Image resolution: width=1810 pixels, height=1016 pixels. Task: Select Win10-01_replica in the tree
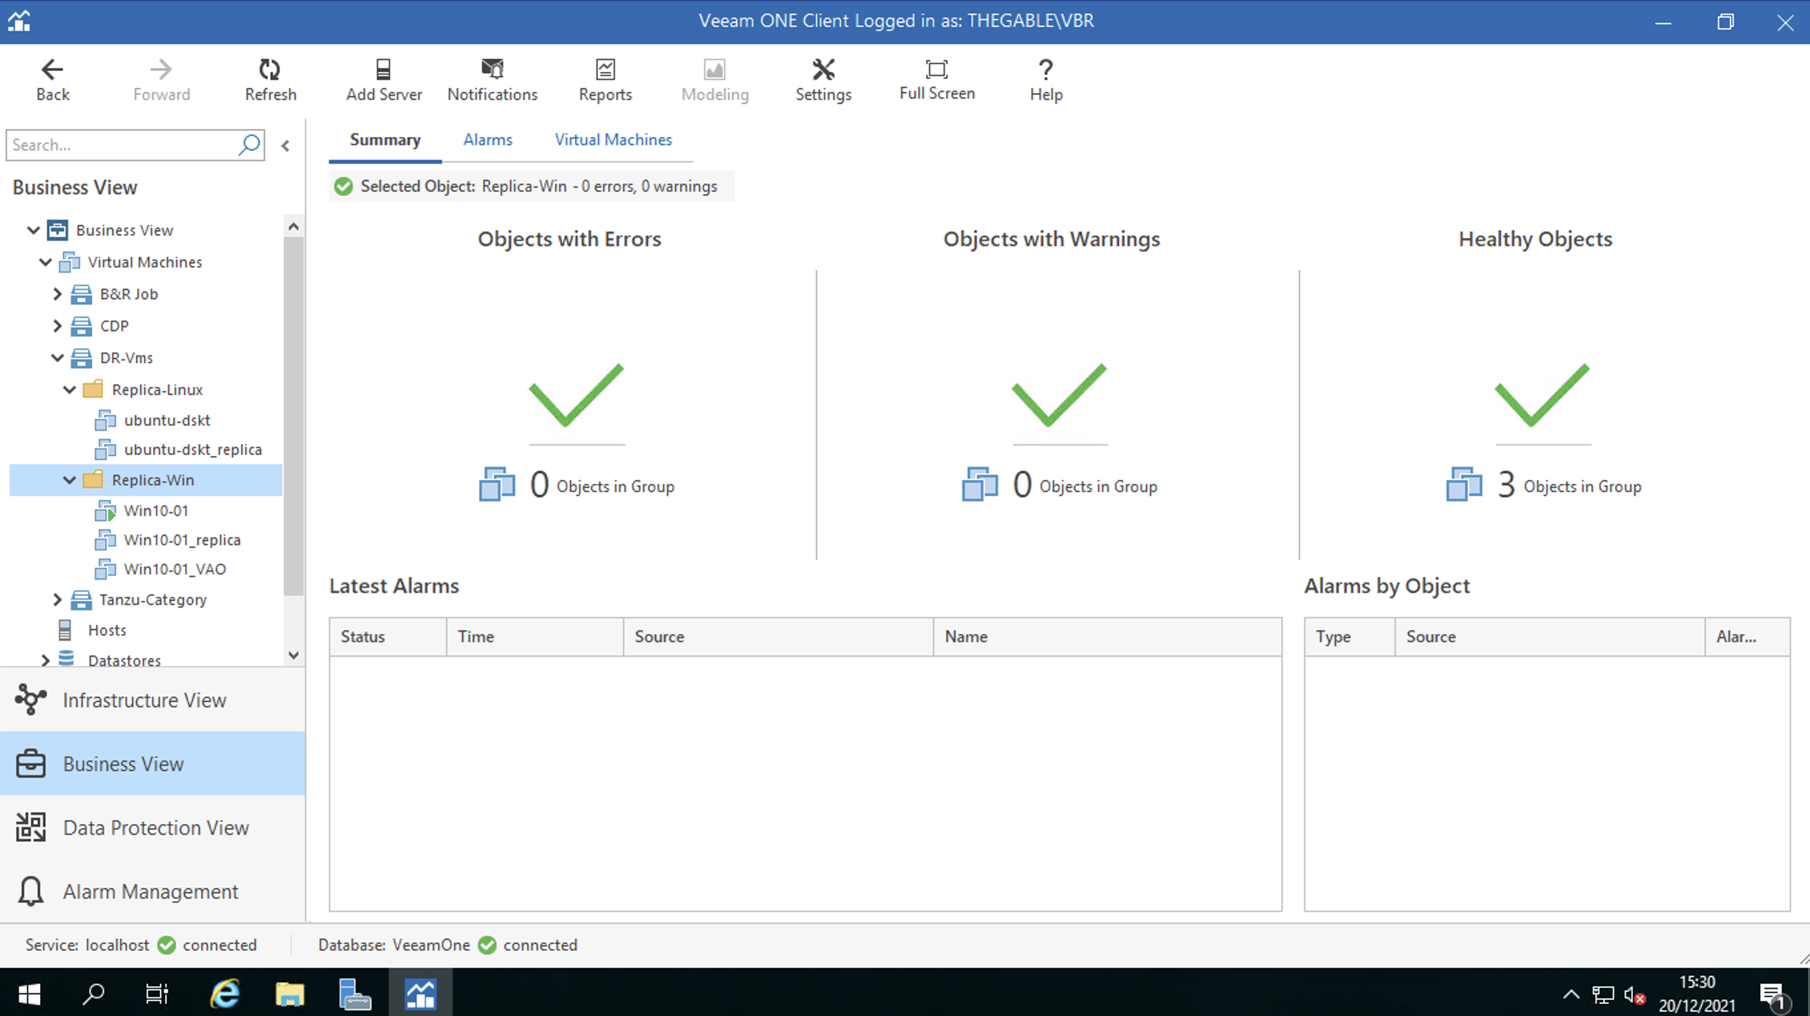pyautogui.click(x=182, y=540)
